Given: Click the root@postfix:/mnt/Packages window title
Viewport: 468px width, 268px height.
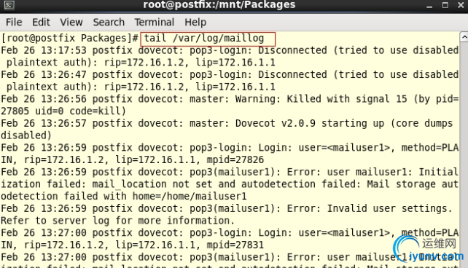Looking at the screenshot, I should coord(219,5).
